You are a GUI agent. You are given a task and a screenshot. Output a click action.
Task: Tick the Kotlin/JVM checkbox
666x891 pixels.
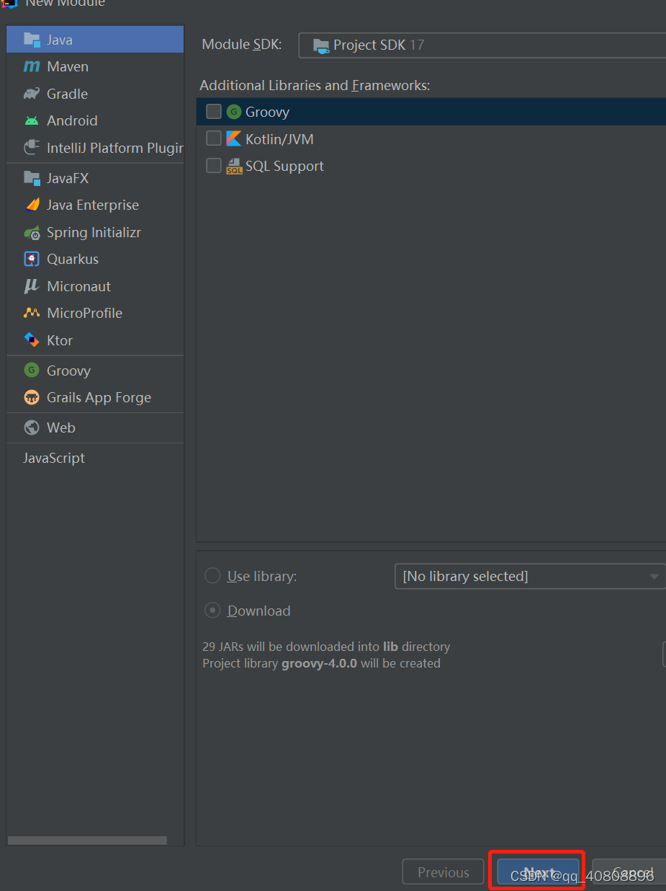click(214, 138)
